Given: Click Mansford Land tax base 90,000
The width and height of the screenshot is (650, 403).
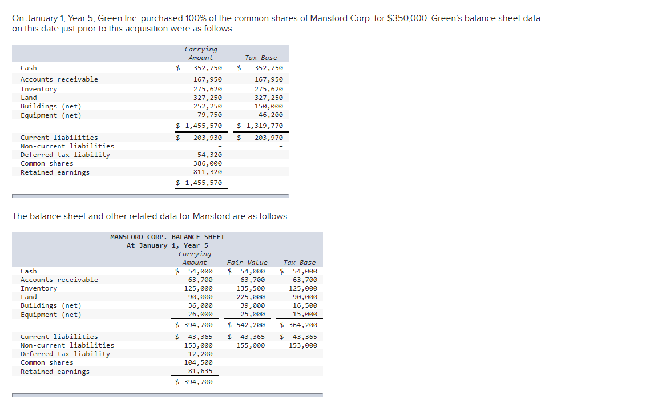Looking at the screenshot, I should 305,297.
